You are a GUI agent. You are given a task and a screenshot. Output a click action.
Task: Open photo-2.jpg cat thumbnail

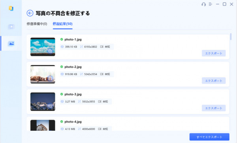[43, 74]
